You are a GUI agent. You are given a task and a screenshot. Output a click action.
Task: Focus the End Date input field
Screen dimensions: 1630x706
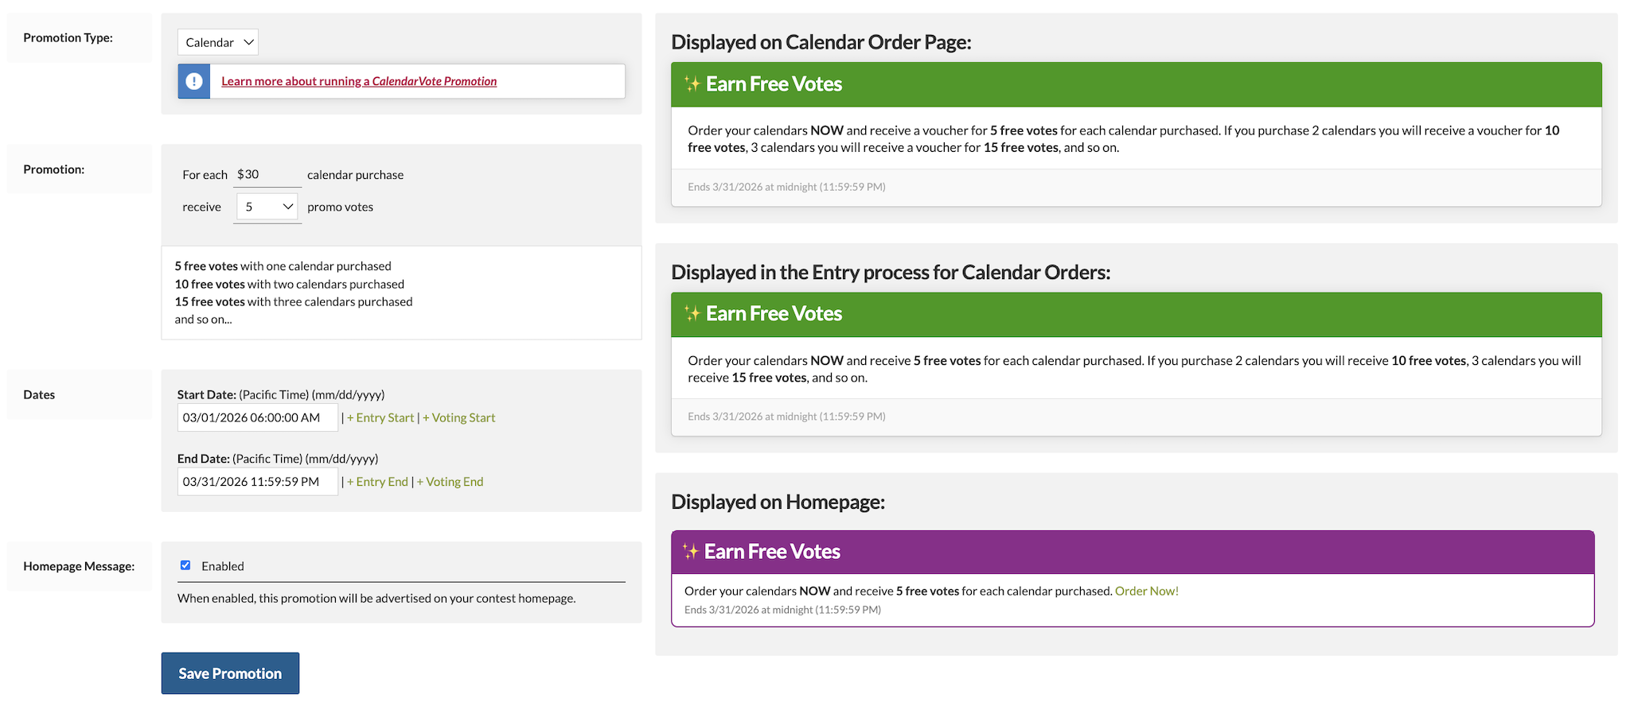pyautogui.click(x=258, y=482)
